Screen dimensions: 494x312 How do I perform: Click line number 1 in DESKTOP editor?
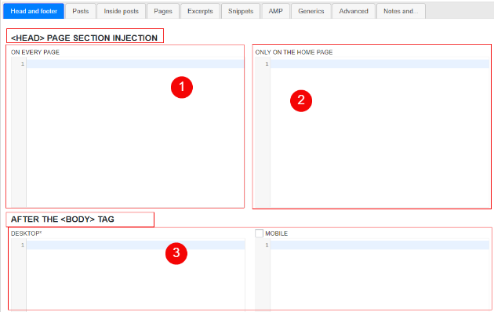[x=23, y=245]
